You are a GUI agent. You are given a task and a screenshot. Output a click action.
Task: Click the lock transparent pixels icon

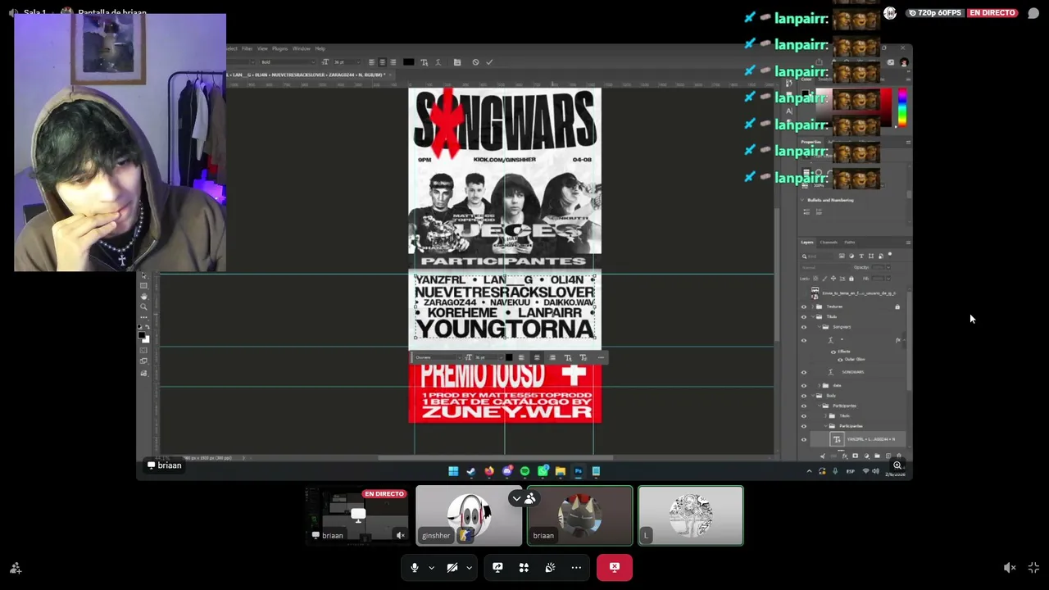point(815,279)
